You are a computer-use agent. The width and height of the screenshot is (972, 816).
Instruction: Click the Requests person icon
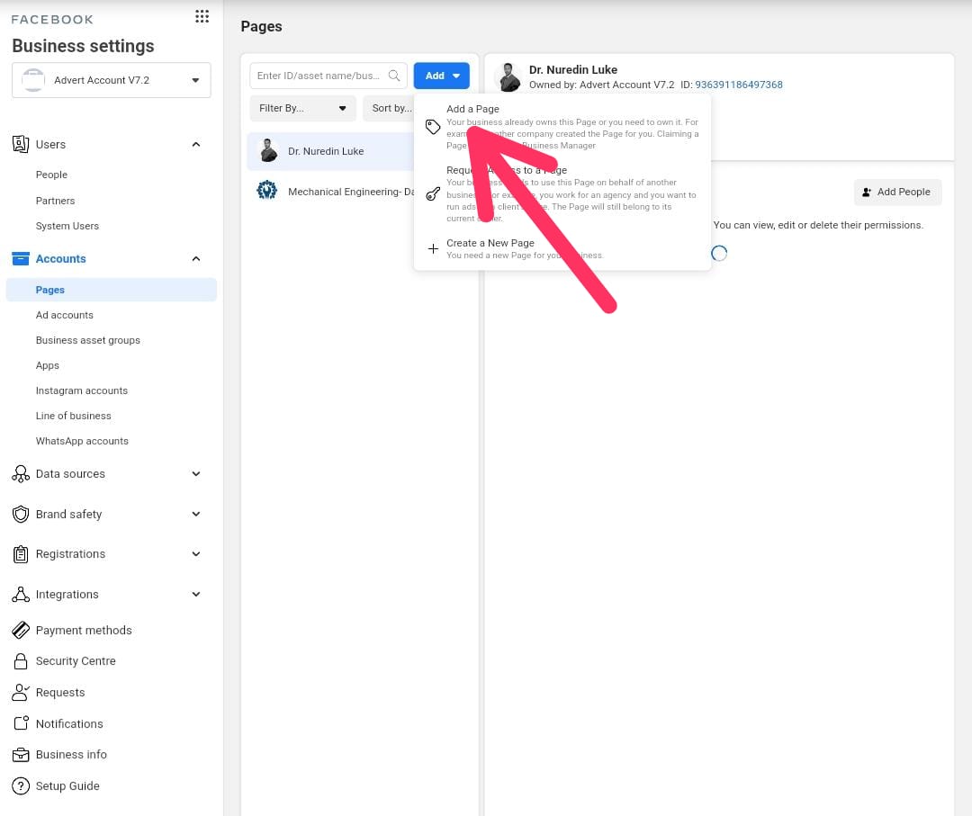[x=21, y=692]
